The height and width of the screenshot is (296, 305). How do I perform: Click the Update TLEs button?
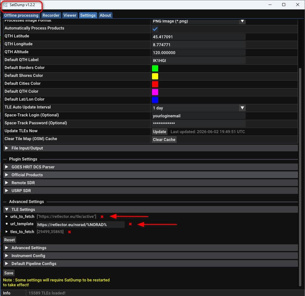[160, 132]
